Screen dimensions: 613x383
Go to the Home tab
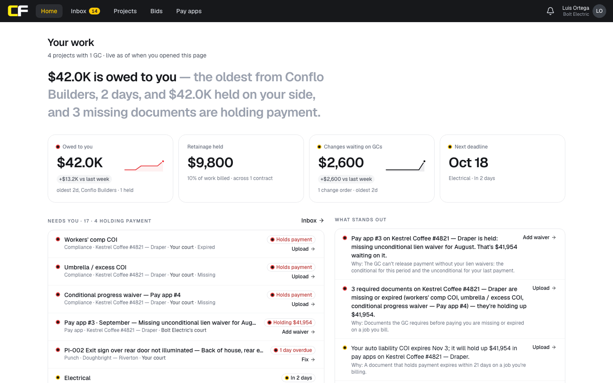point(49,11)
